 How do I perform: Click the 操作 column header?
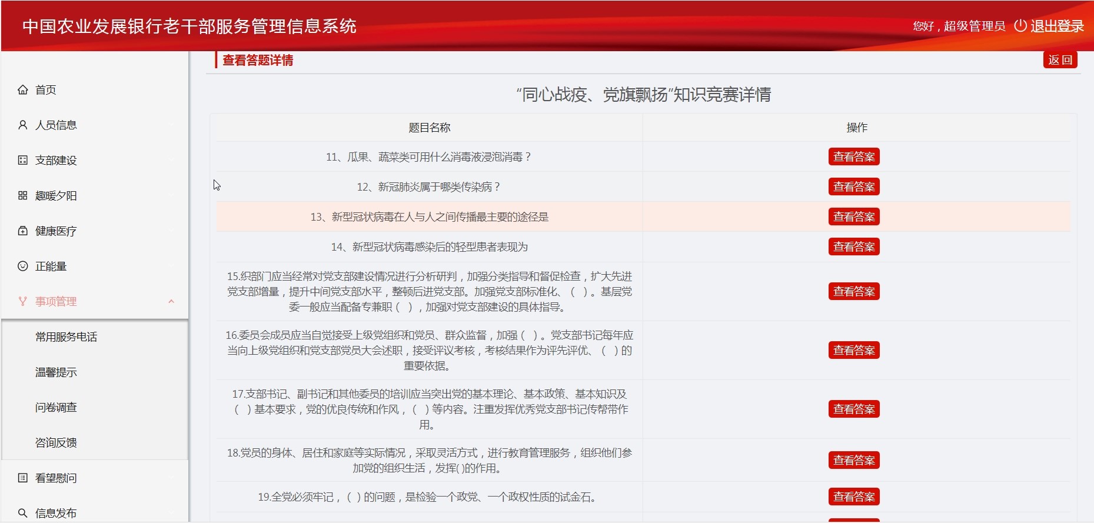857,128
